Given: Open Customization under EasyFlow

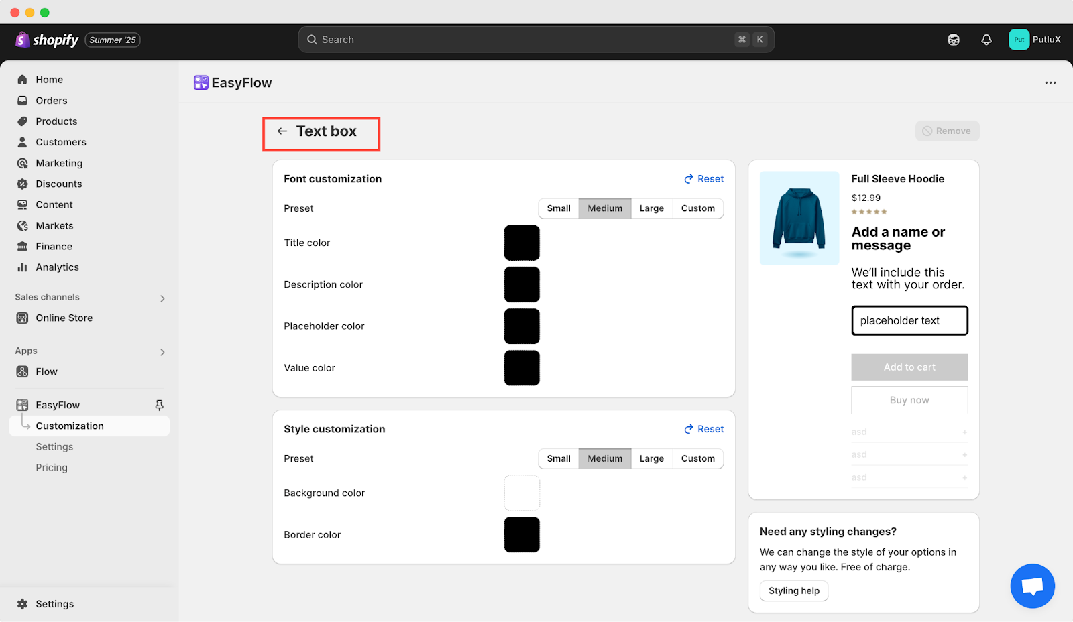Looking at the screenshot, I should (x=89, y=426).
